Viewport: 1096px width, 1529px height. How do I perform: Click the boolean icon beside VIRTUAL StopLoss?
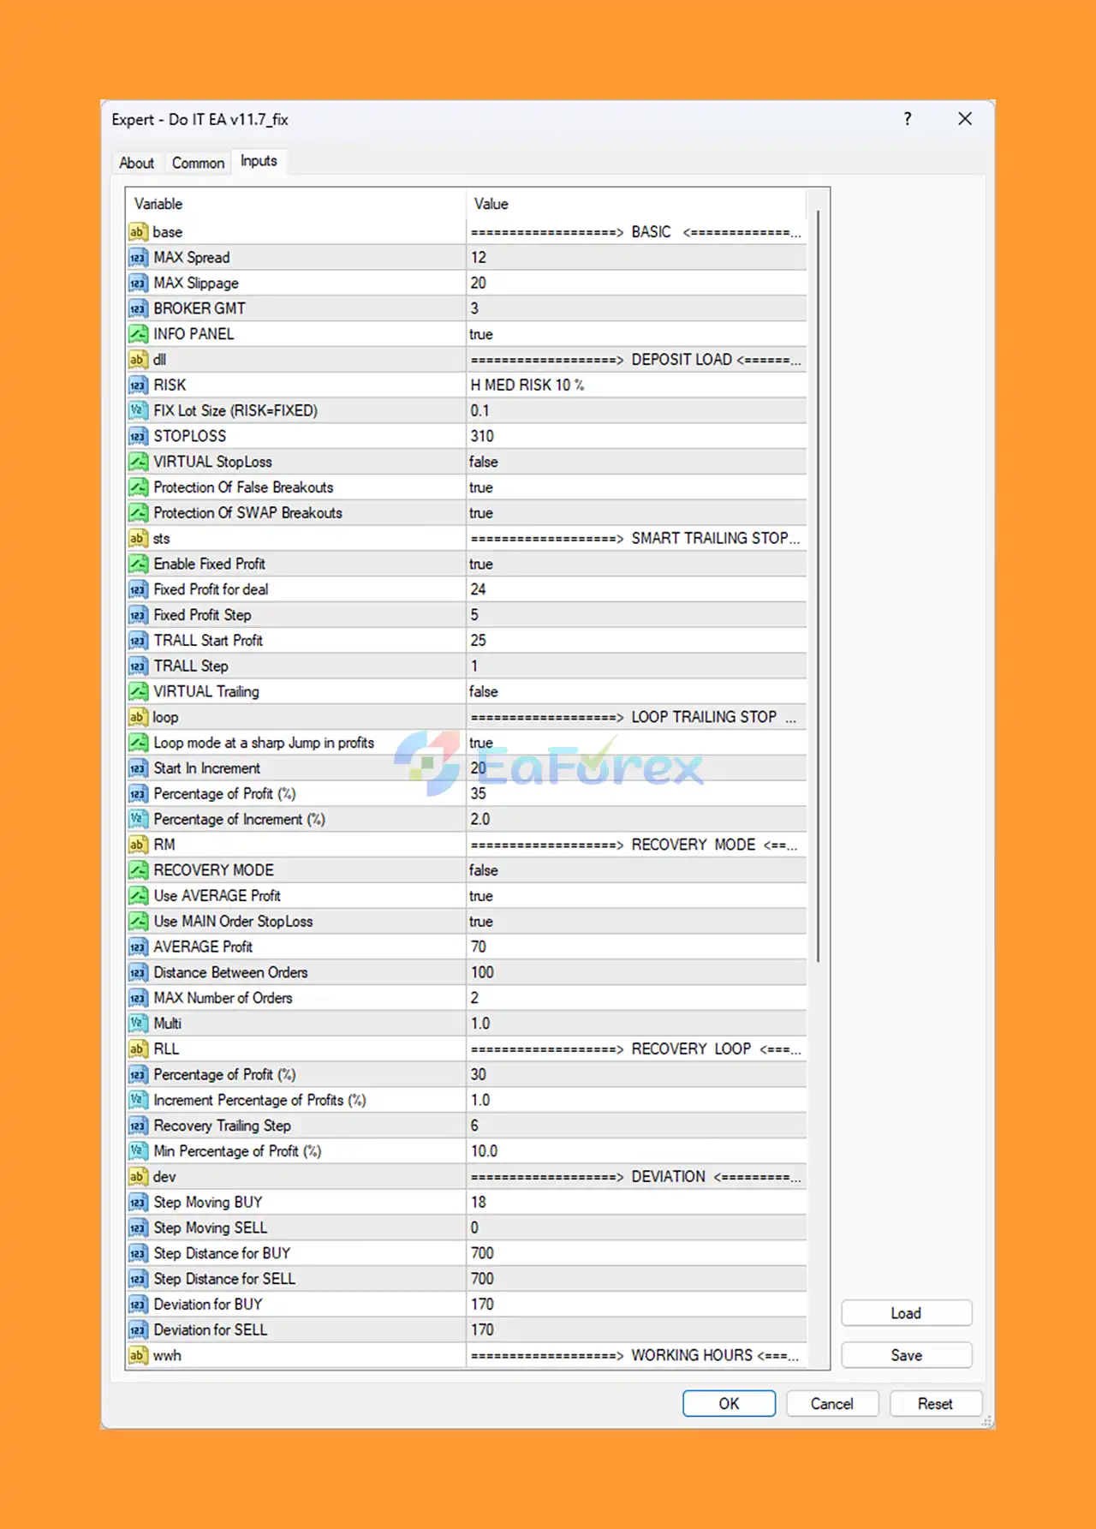(x=138, y=462)
